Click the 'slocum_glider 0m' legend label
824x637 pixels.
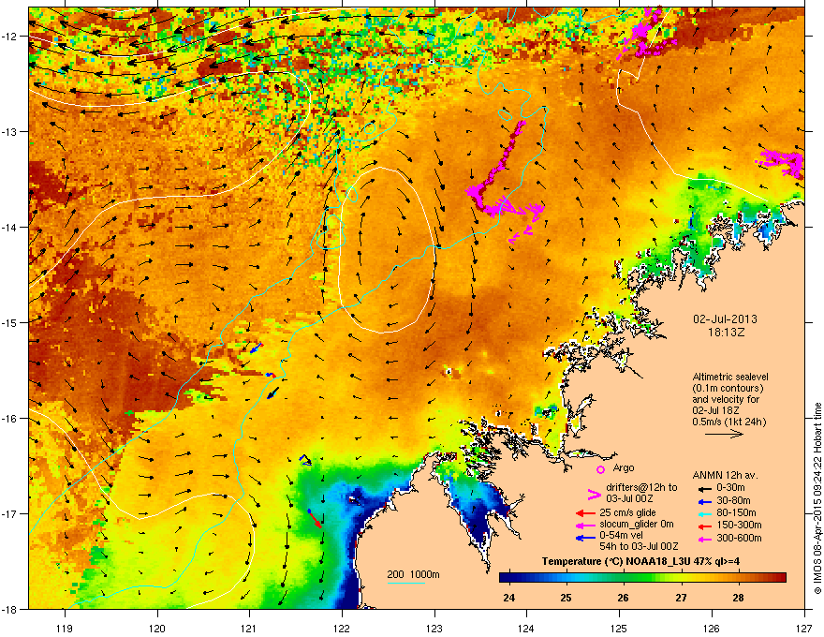click(x=637, y=525)
